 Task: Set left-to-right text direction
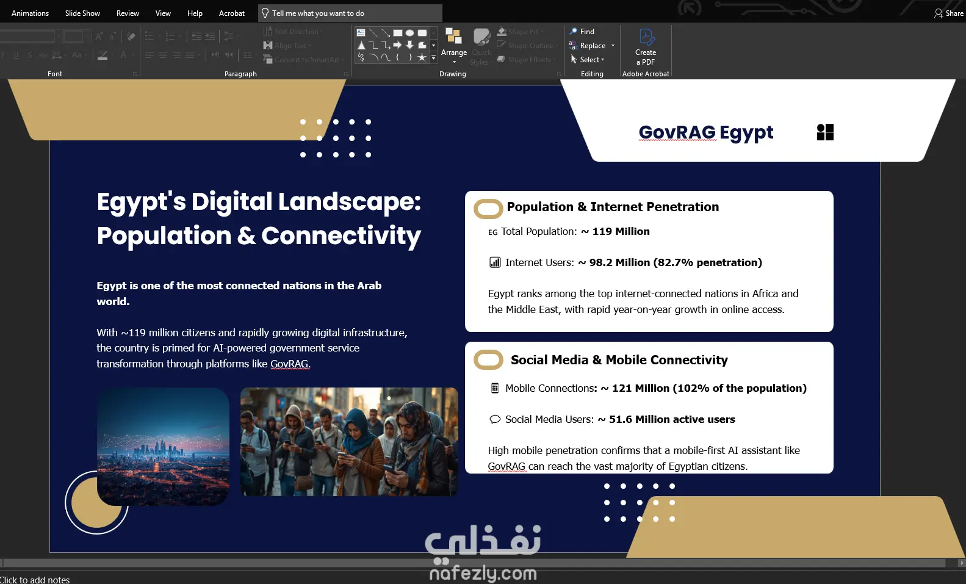[x=215, y=55]
